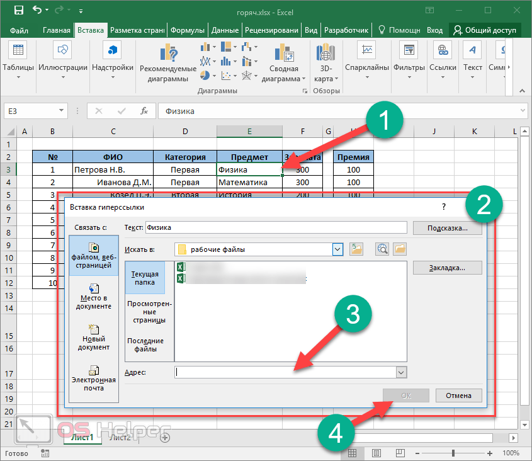Viewport: 532px width, 461px height.
Task: Open the 'Формулы' ribbon tab
Action: pyautogui.click(x=188, y=30)
